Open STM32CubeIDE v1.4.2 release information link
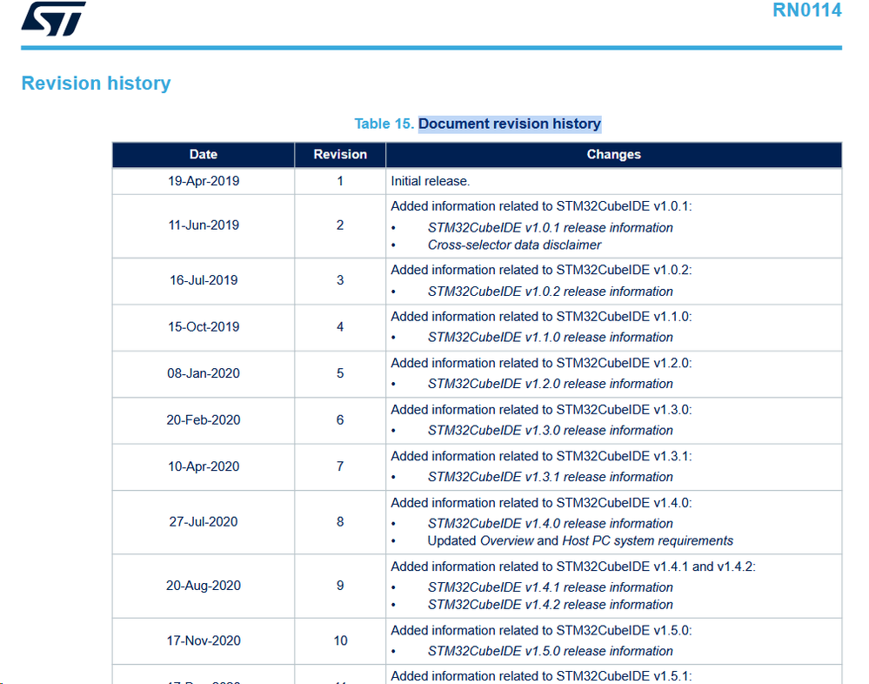 pos(551,605)
